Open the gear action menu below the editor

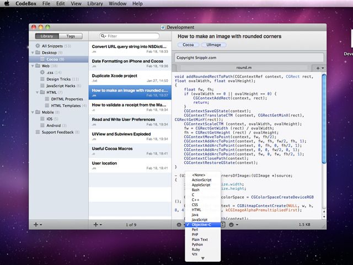(179, 225)
